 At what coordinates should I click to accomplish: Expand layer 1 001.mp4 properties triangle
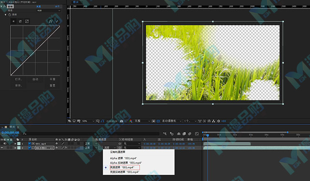(15, 143)
